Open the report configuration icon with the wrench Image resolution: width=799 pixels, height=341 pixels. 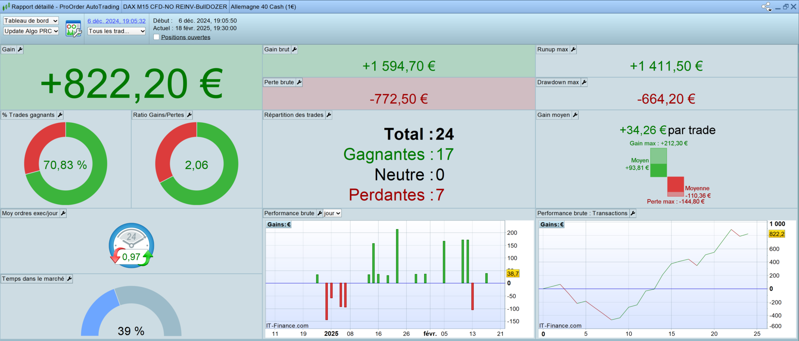point(73,29)
